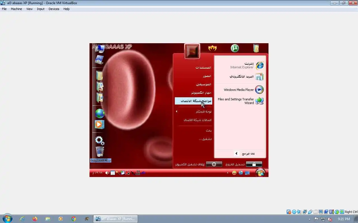Show hidden icons arrow in host system tray
This screenshot has height=223, width=358.
point(310,219)
